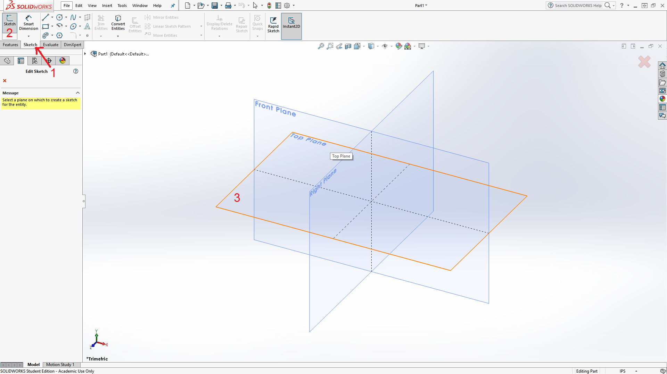Viewport: 667px width, 374px height.
Task: Open the File menu
Action: 66,6
